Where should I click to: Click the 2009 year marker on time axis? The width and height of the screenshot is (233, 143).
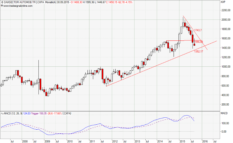47,141
